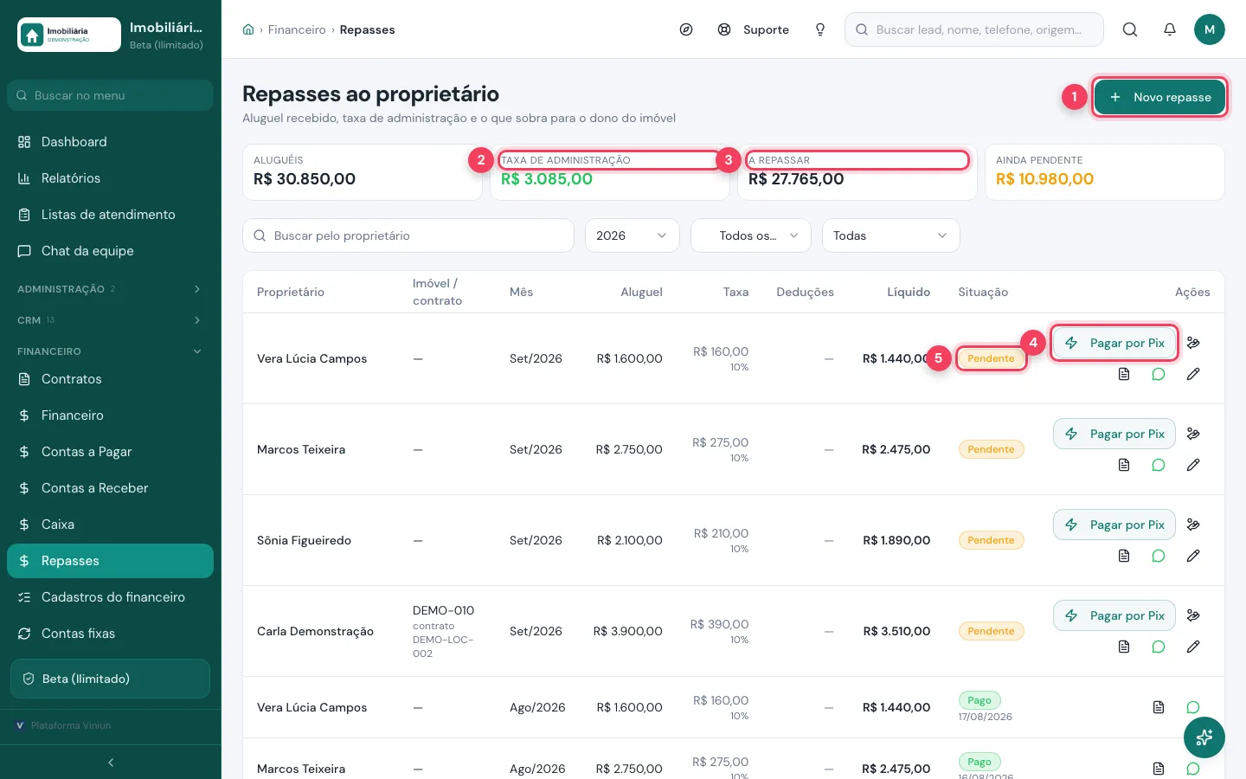1246x779 pixels.
Task: Open Caixa in the sidebar
Action: tap(110, 525)
